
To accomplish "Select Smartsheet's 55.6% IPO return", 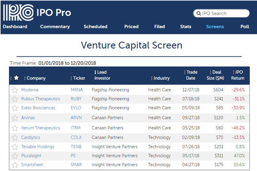I will tap(239, 165).
